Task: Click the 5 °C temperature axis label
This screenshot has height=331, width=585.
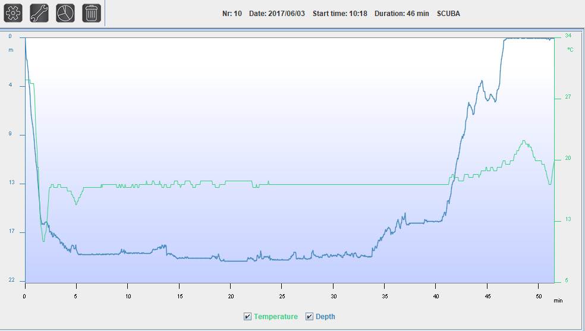Action: point(567,280)
